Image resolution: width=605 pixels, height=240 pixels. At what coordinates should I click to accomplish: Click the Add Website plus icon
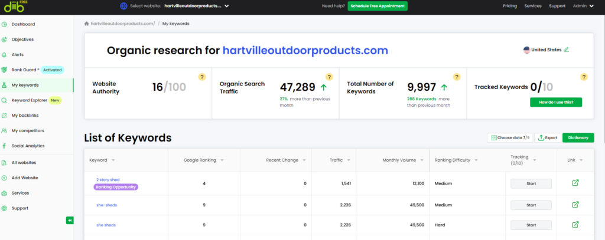[4, 177]
